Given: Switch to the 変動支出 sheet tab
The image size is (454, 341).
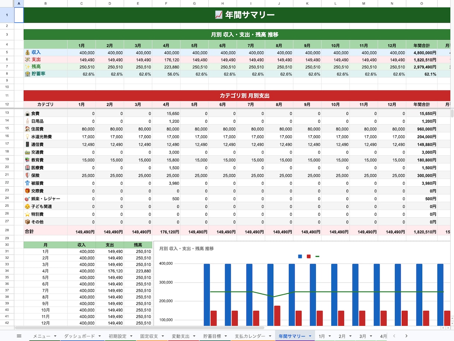Looking at the screenshot, I should pyautogui.click(x=182, y=336).
